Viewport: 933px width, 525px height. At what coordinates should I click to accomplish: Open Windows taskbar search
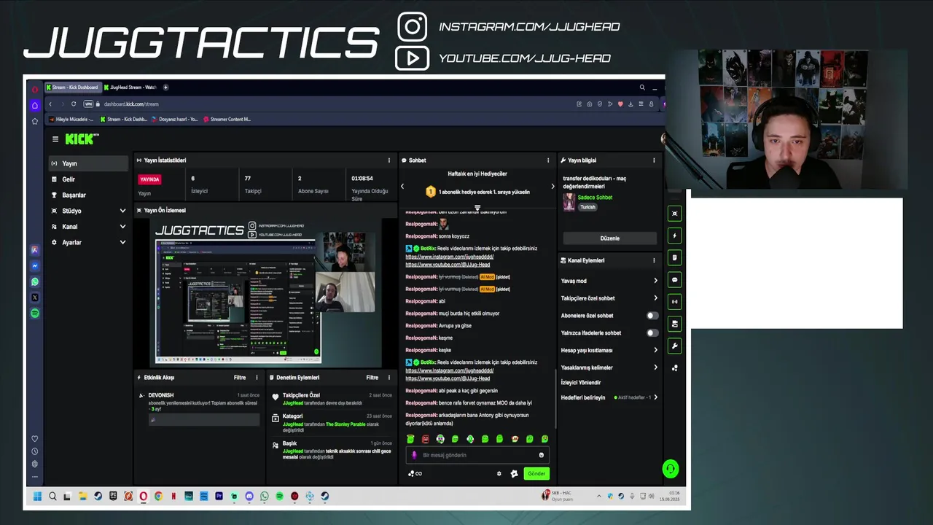tap(52, 497)
